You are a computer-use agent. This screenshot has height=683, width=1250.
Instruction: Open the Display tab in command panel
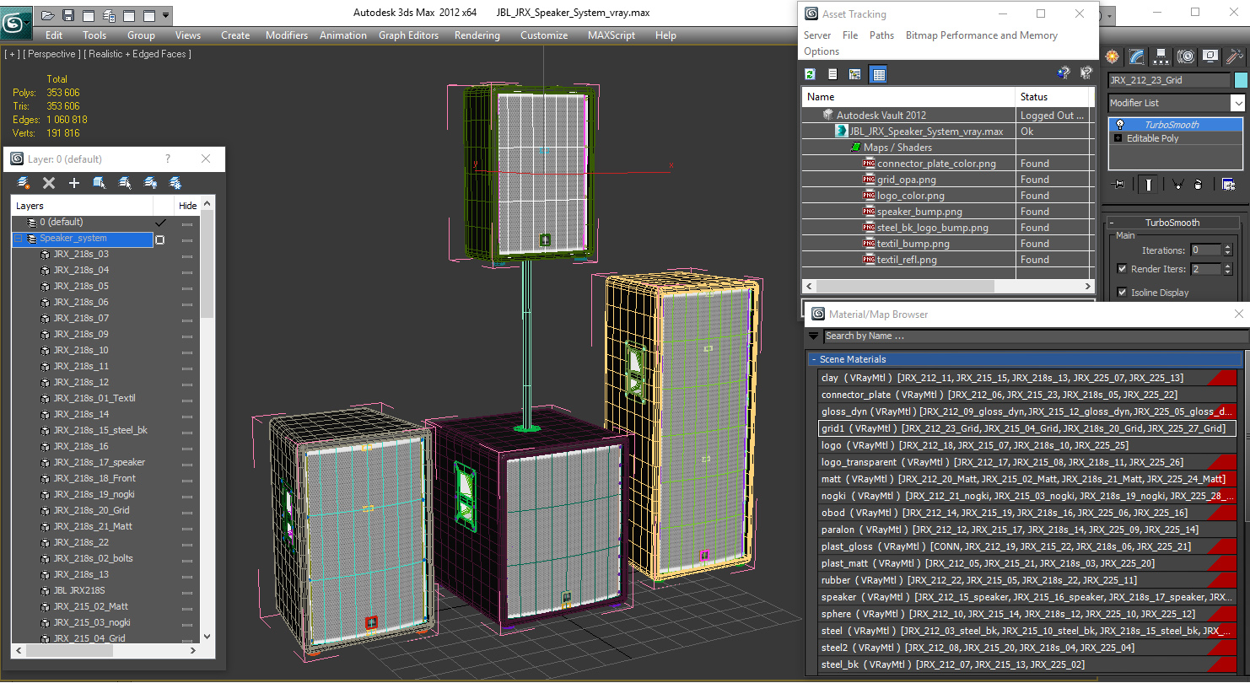click(x=1210, y=56)
